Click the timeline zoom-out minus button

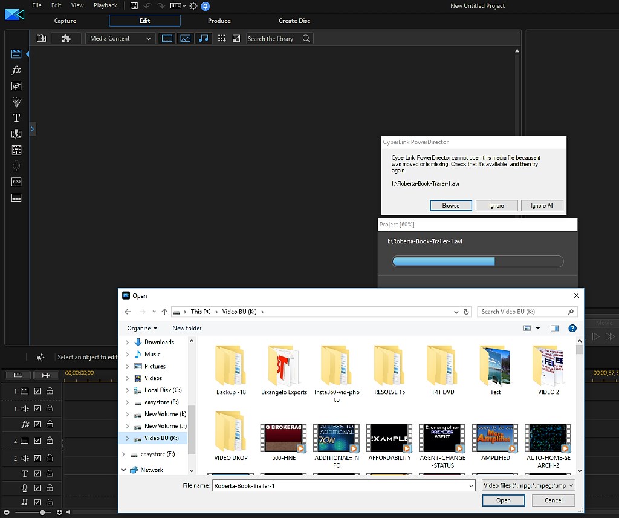pyautogui.click(x=7, y=513)
